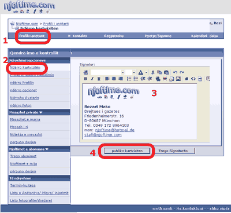Image resolution: width=231 pixels, height=213 pixels.
Task: Toggle bold formatting in signature editor
Action: coord(86,79)
